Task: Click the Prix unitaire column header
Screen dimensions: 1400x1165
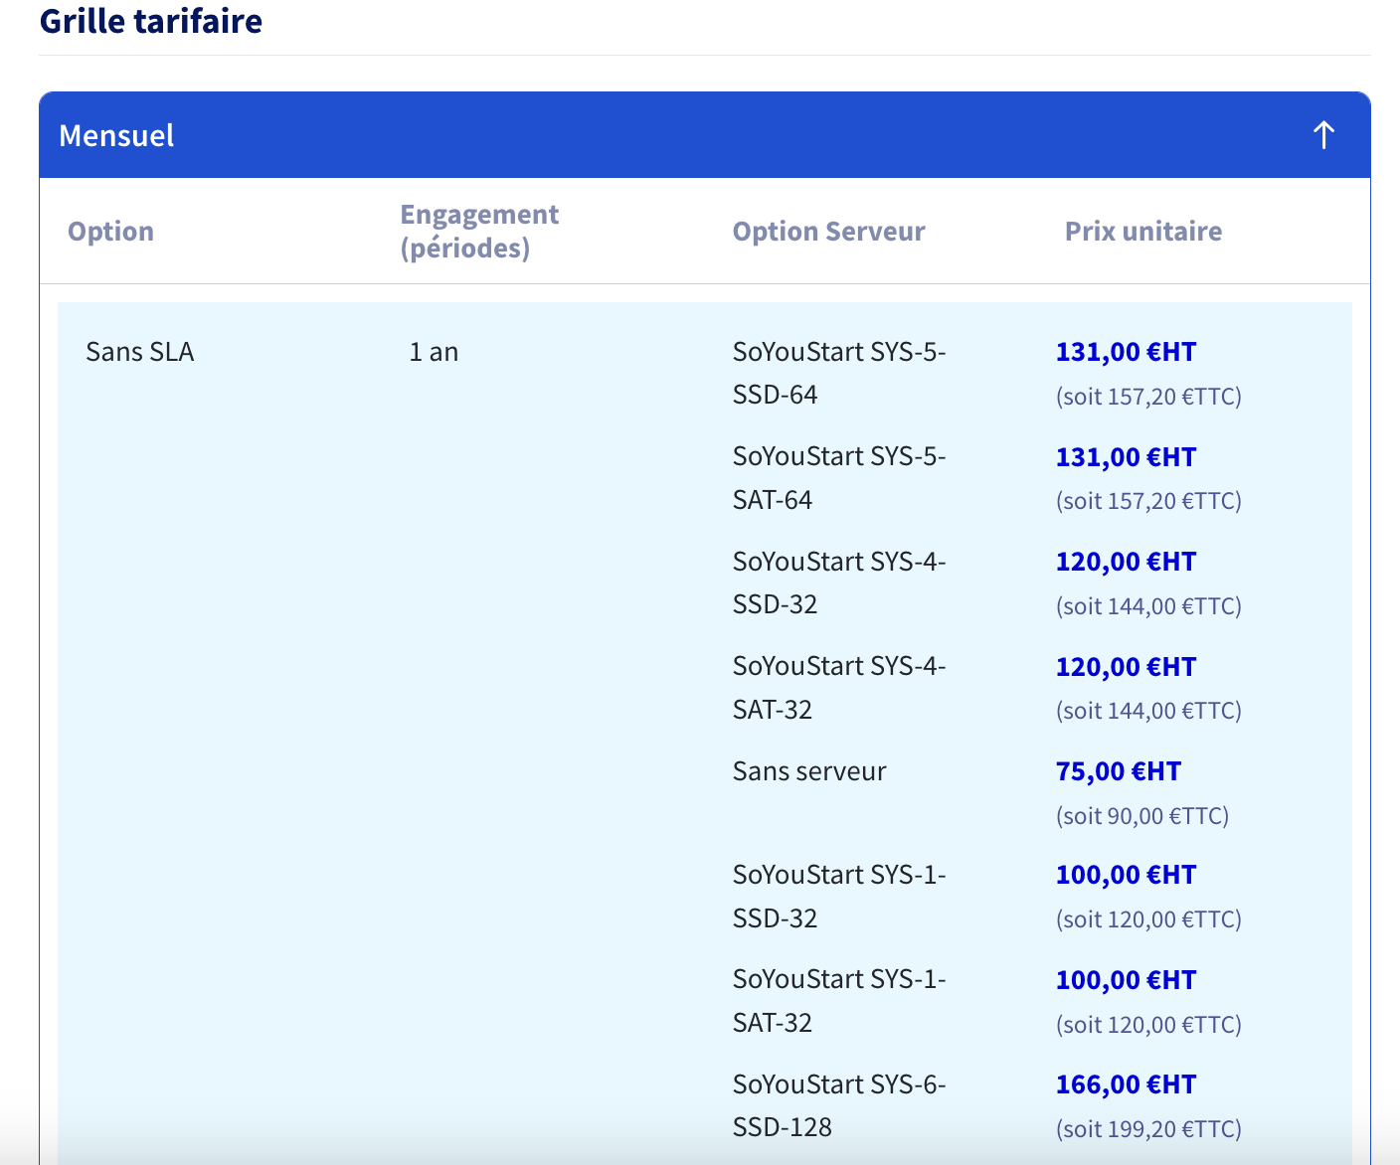Action: pos(1143,232)
